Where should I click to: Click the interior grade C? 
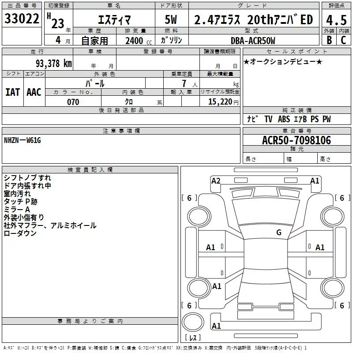click(343, 40)
